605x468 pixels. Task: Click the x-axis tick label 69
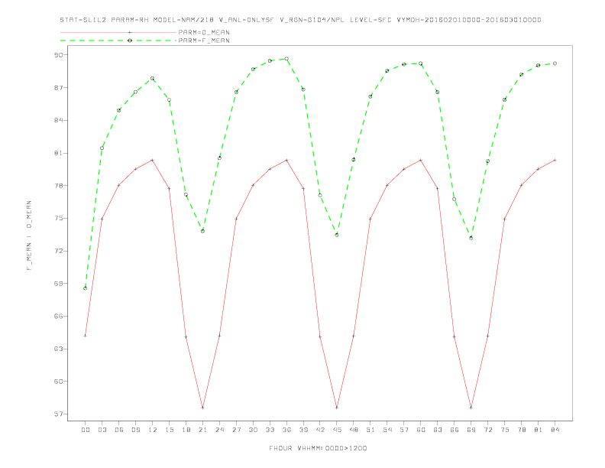(x=471, y=430)
